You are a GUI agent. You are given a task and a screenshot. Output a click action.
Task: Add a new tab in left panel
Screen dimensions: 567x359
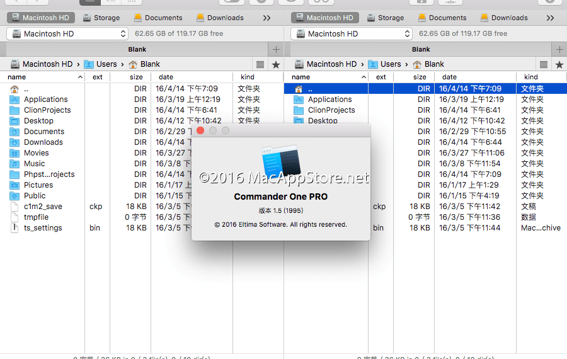click(x=275, y=49)
